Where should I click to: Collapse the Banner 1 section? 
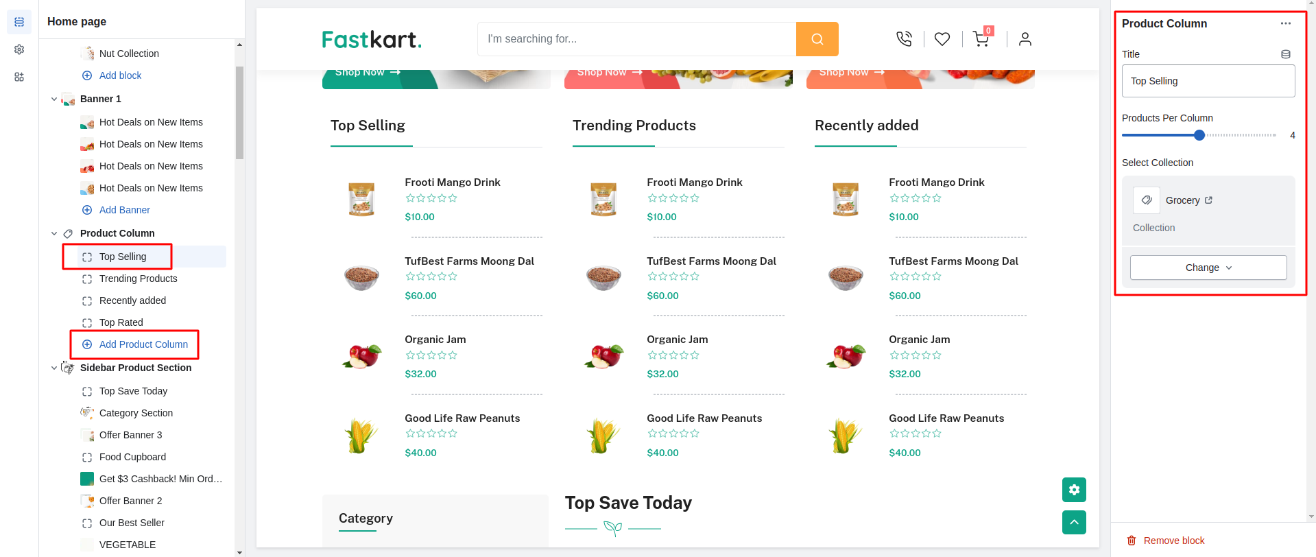54,99
